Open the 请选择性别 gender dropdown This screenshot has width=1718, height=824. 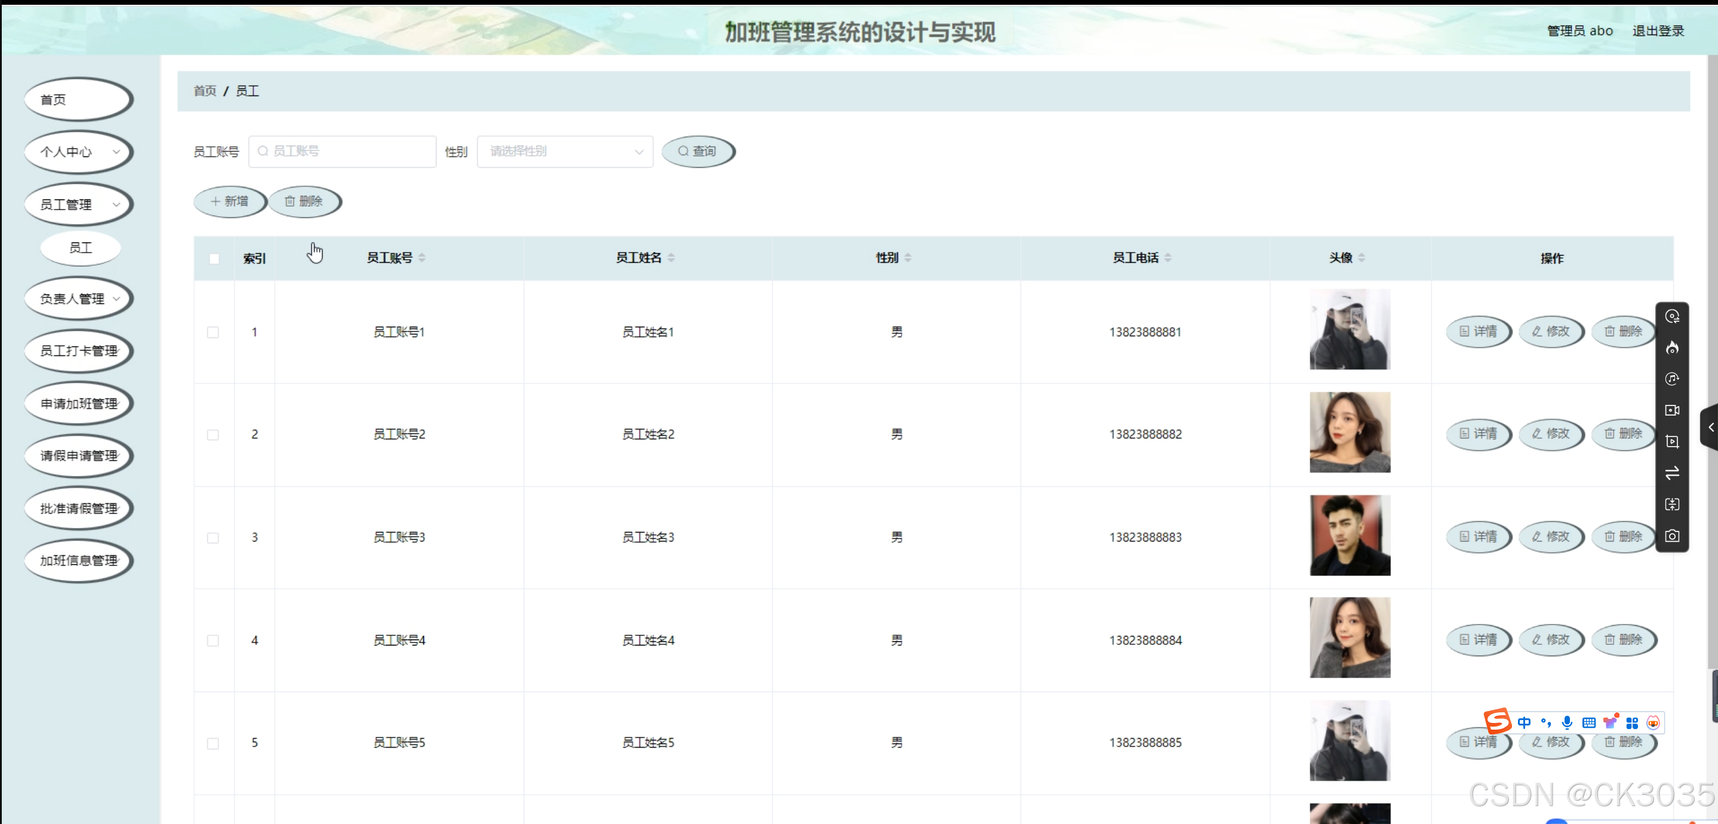[x=564, y=151]
